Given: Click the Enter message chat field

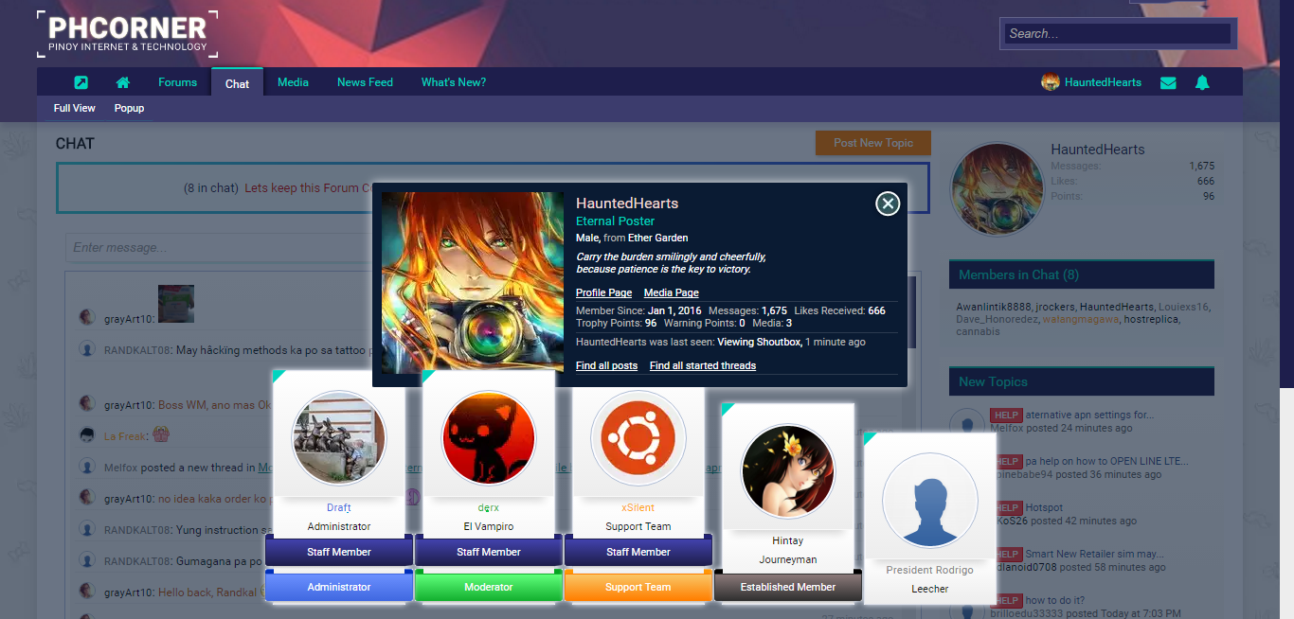Looking at the screenshot, I should pyautogui.click(x=218, y=248).
